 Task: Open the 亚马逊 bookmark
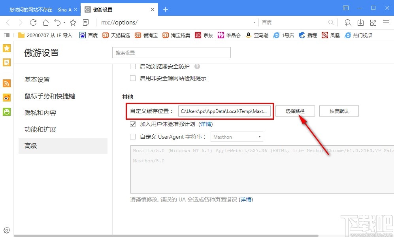(x=257, y=36)
